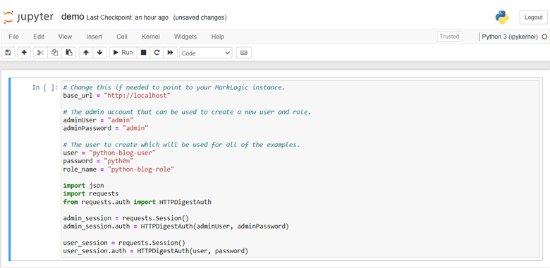
Task: Open the Help menu
Action: 218,37
